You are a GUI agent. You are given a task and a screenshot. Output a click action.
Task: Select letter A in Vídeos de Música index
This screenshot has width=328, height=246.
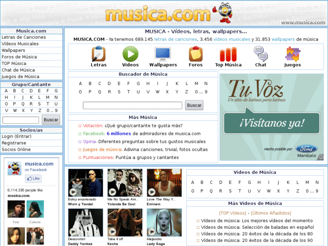click(x=193, y=182)
